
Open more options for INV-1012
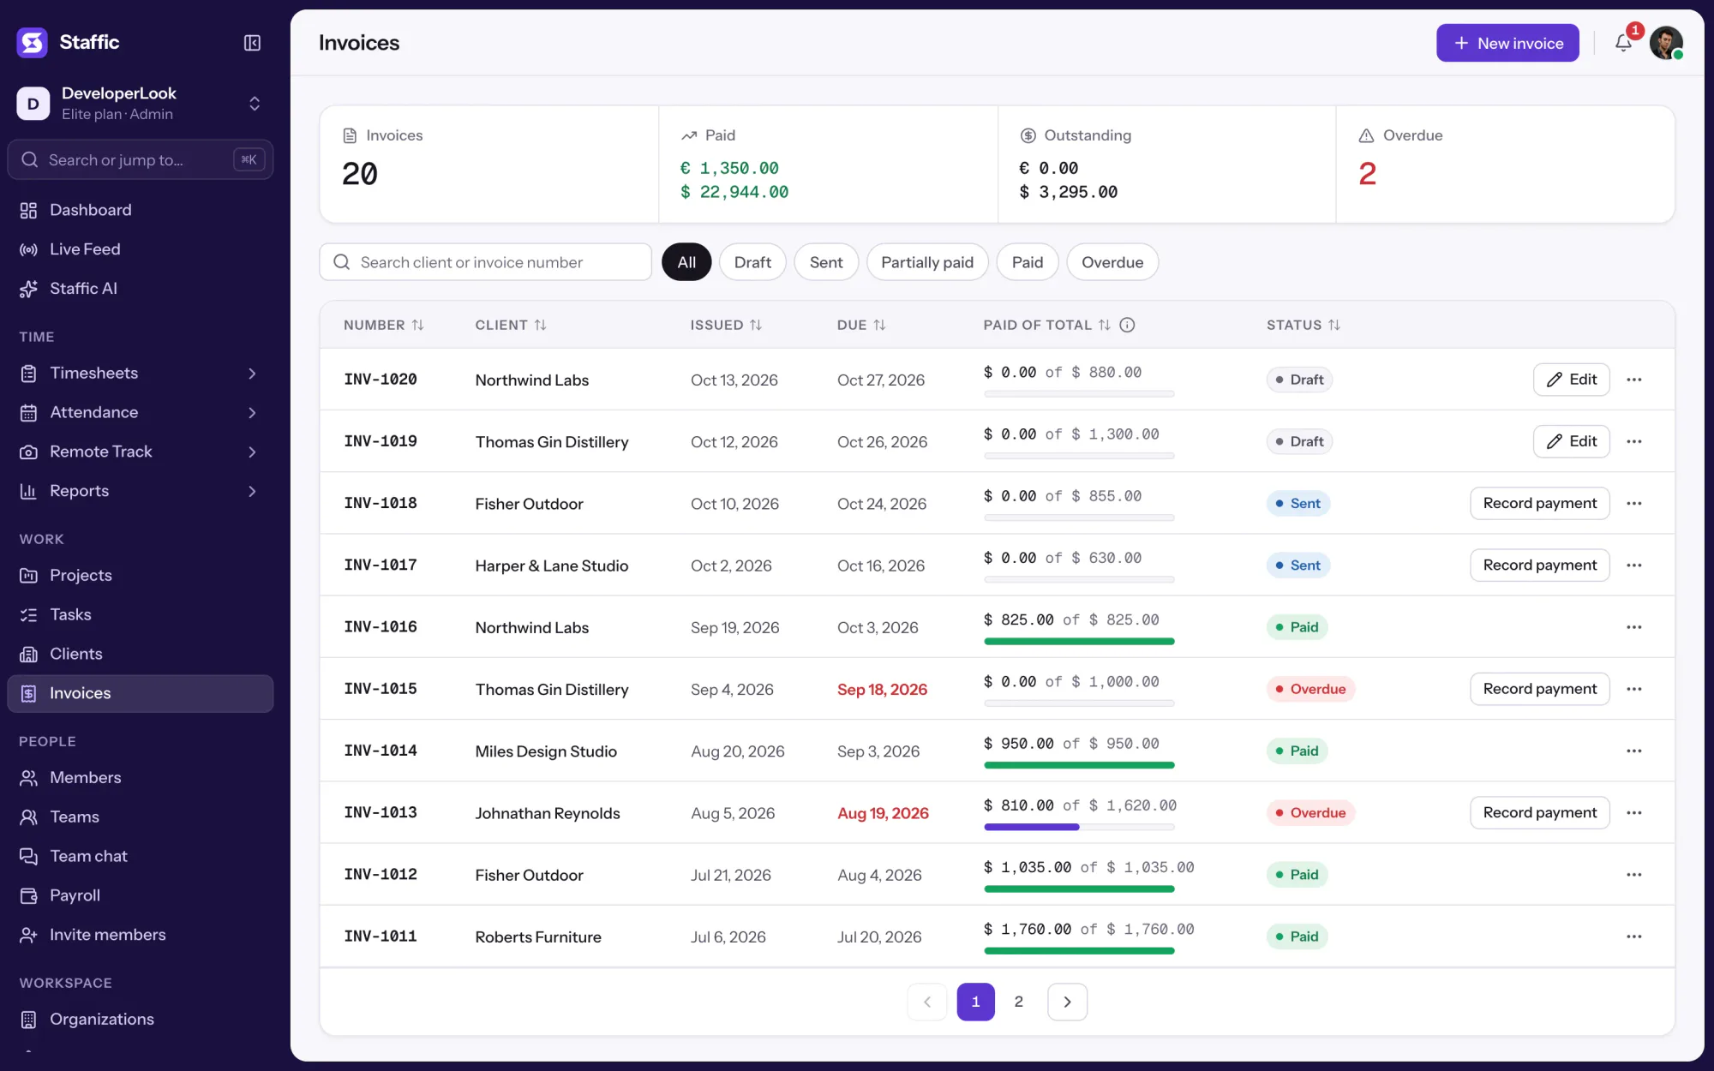(1634, 875)
